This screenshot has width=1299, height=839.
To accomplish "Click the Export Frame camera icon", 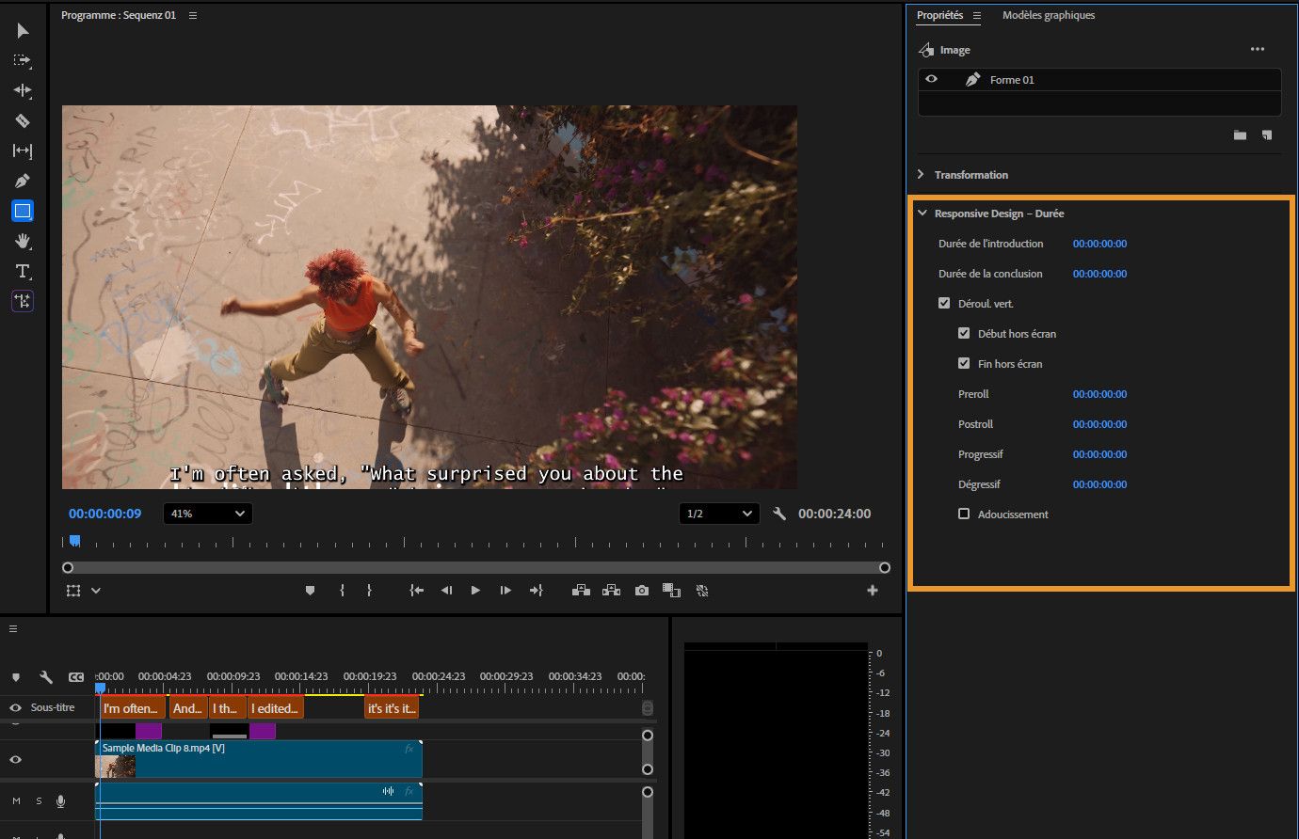I will click(x=641, y=591).
